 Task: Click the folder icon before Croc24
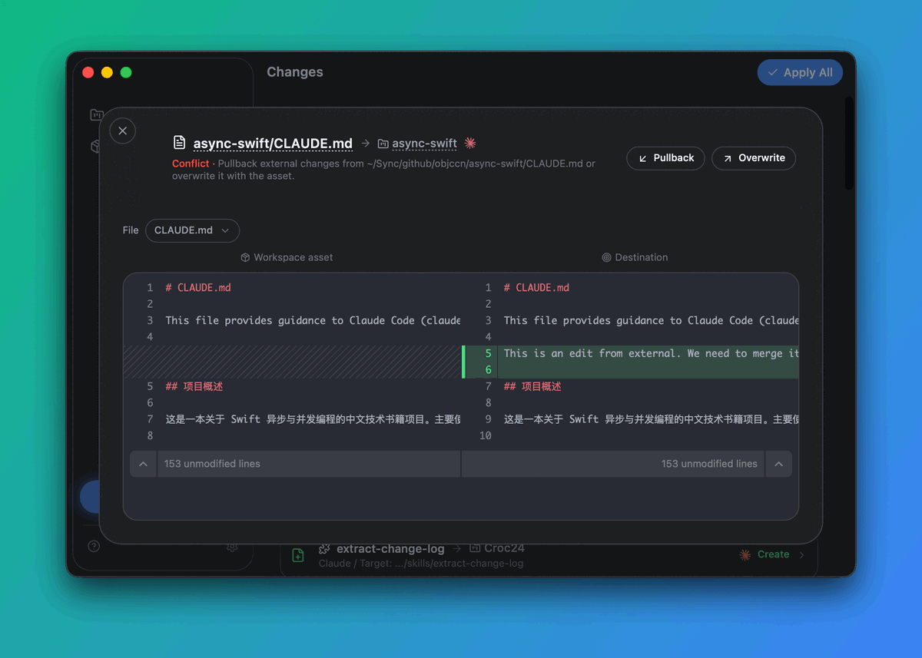[475, 549]
